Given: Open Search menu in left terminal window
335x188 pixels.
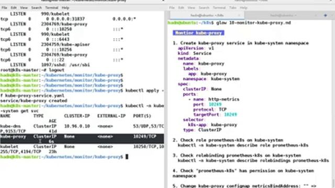Looking at the screenshot, I should pos(36,8).
